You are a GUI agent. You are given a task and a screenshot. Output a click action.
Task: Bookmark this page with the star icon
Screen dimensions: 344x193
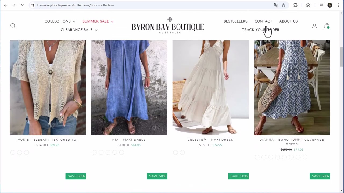coord(283,5)
